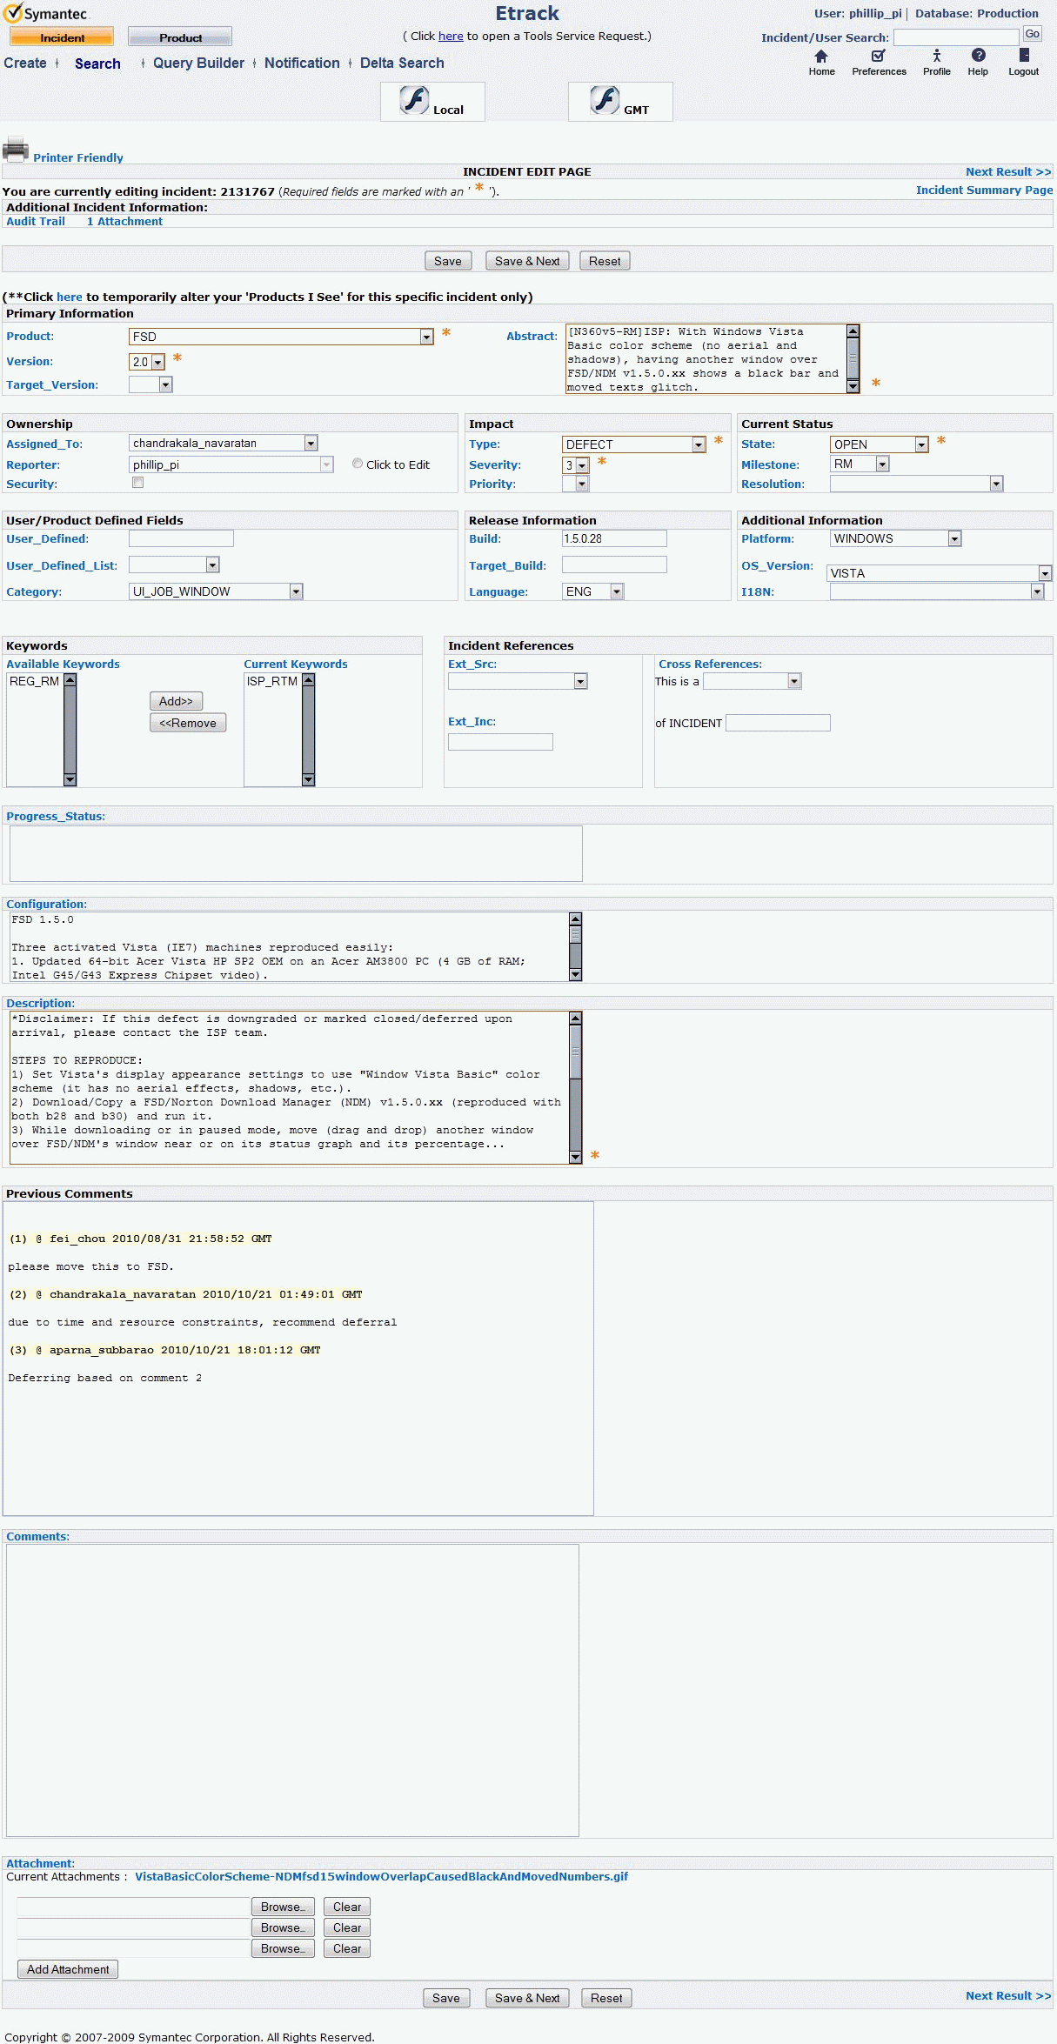This screenshot has width=1057, height=2044.
Task: Open the Version dropdown
Action: point(147,362)
